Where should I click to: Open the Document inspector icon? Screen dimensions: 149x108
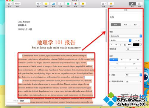coord(139,4)
